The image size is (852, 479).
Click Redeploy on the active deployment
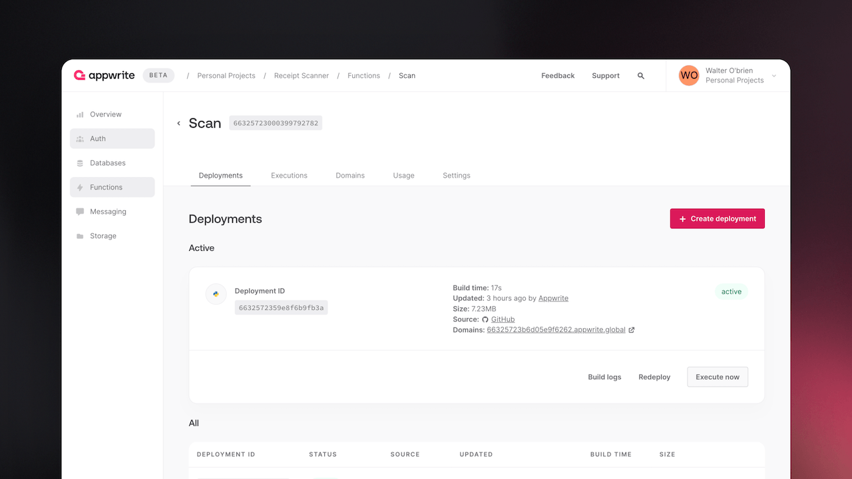click(654, 377)
